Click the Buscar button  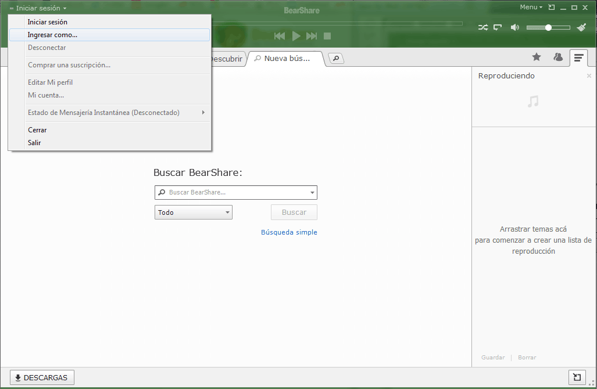click(294, 212)
